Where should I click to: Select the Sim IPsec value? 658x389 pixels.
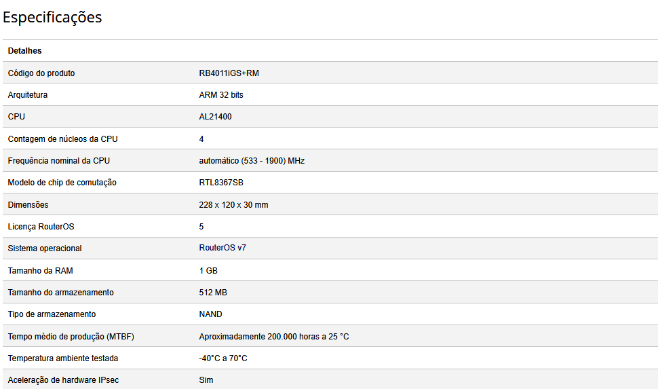pyautogui.click(x=206, y=380)
